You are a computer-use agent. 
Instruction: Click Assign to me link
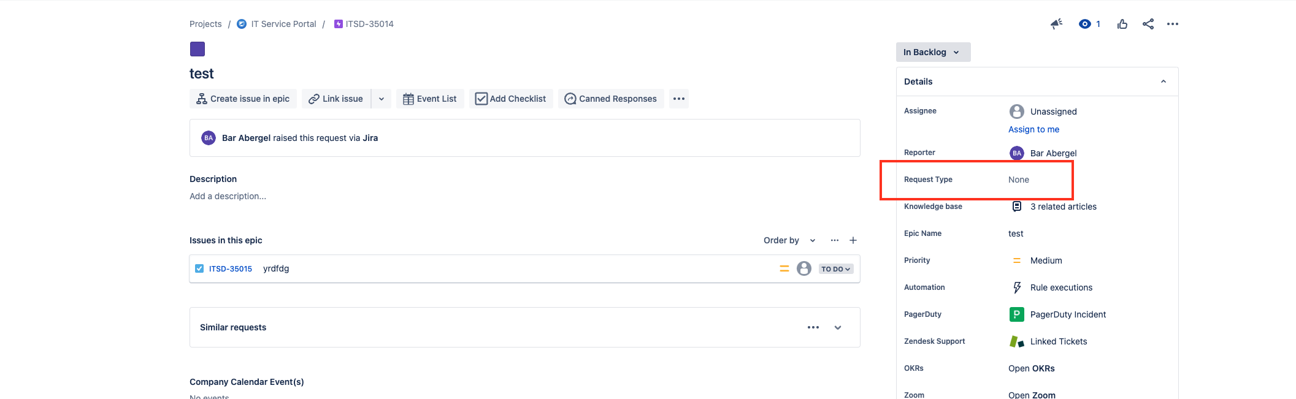pos(1034,129)
